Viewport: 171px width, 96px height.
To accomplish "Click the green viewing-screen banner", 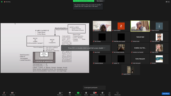I will point(84,1).
